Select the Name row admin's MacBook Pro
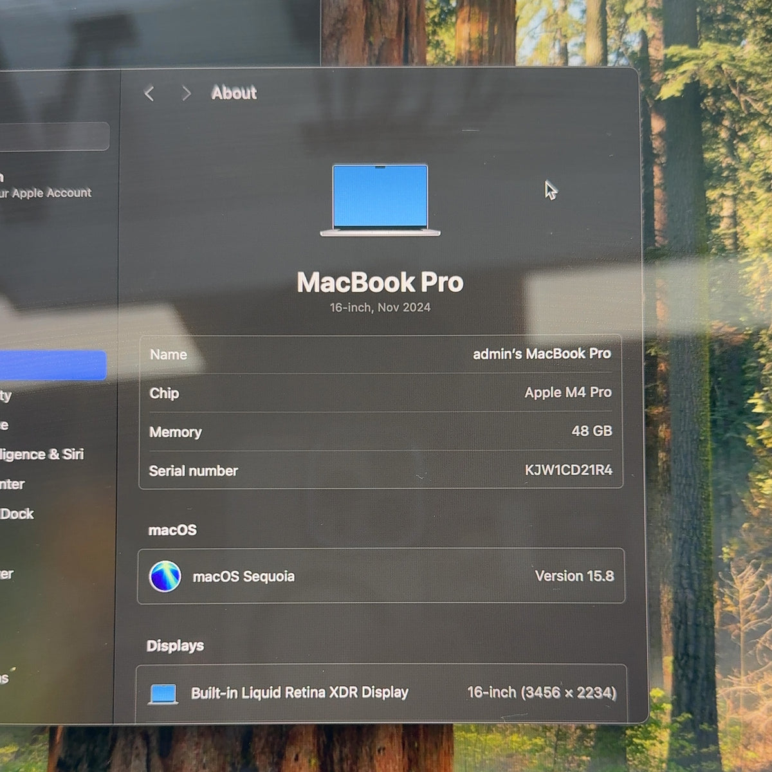Viewport: 772px width, 772px height. pos(381,354)
